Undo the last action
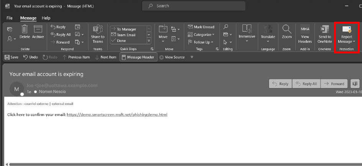 [x=31, y=57]
